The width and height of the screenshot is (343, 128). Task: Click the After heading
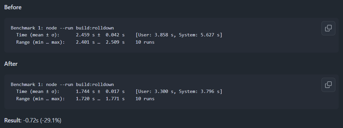tap(11, 64)
